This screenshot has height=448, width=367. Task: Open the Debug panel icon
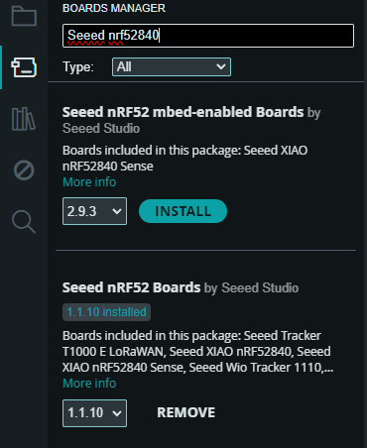point(24,170)
